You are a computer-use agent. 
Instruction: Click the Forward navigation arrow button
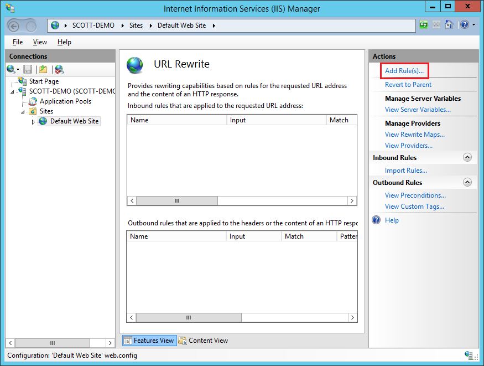(x=31, y=27)
